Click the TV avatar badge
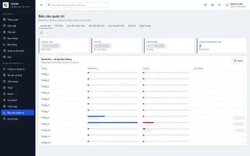 [227, 5]
